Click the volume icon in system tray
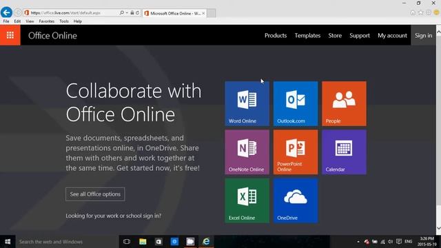This screenshot has width=441, height=248. 391,242
